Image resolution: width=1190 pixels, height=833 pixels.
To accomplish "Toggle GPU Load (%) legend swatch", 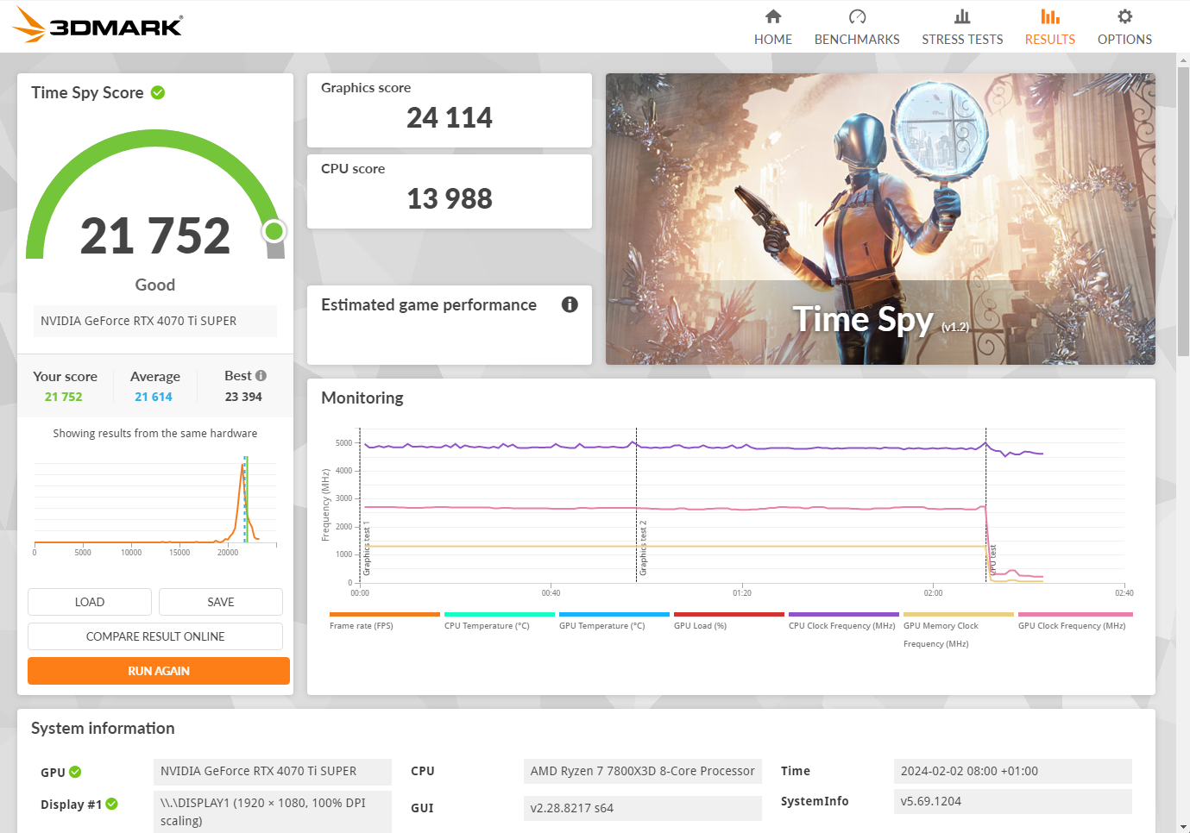I will pos(729,615).
